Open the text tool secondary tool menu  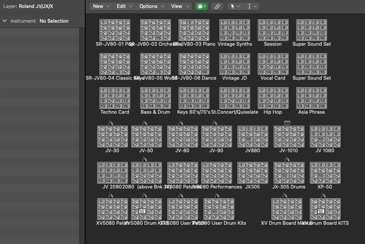click(x=251, y=6)
